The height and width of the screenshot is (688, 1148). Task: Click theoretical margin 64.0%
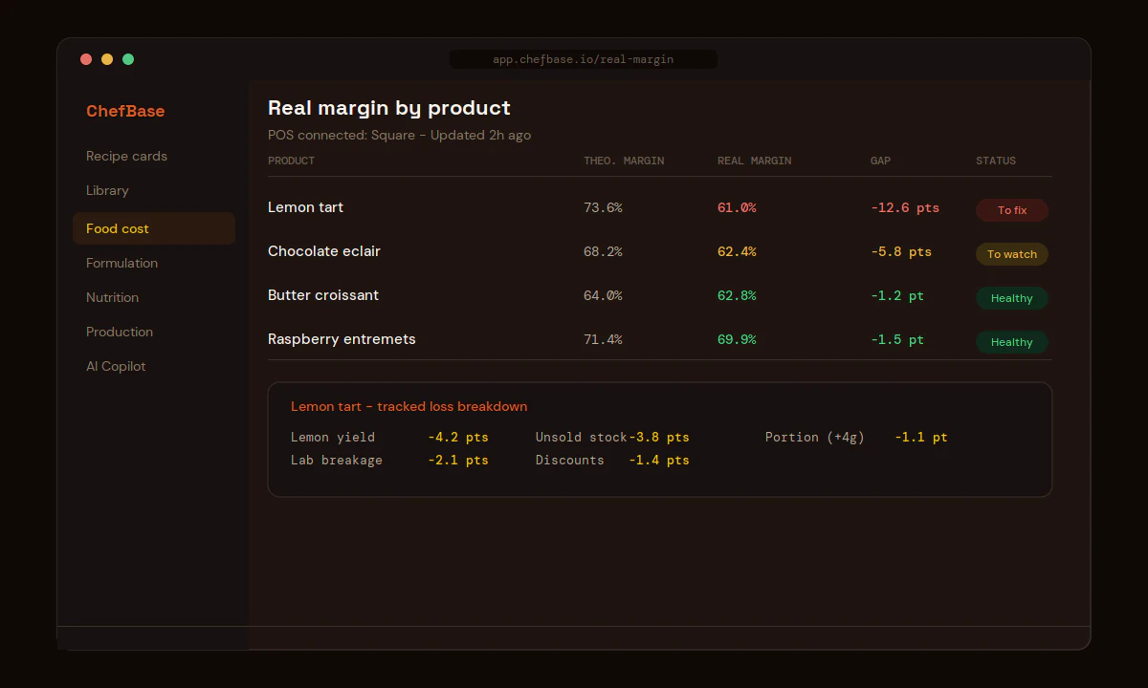(603, 295)
